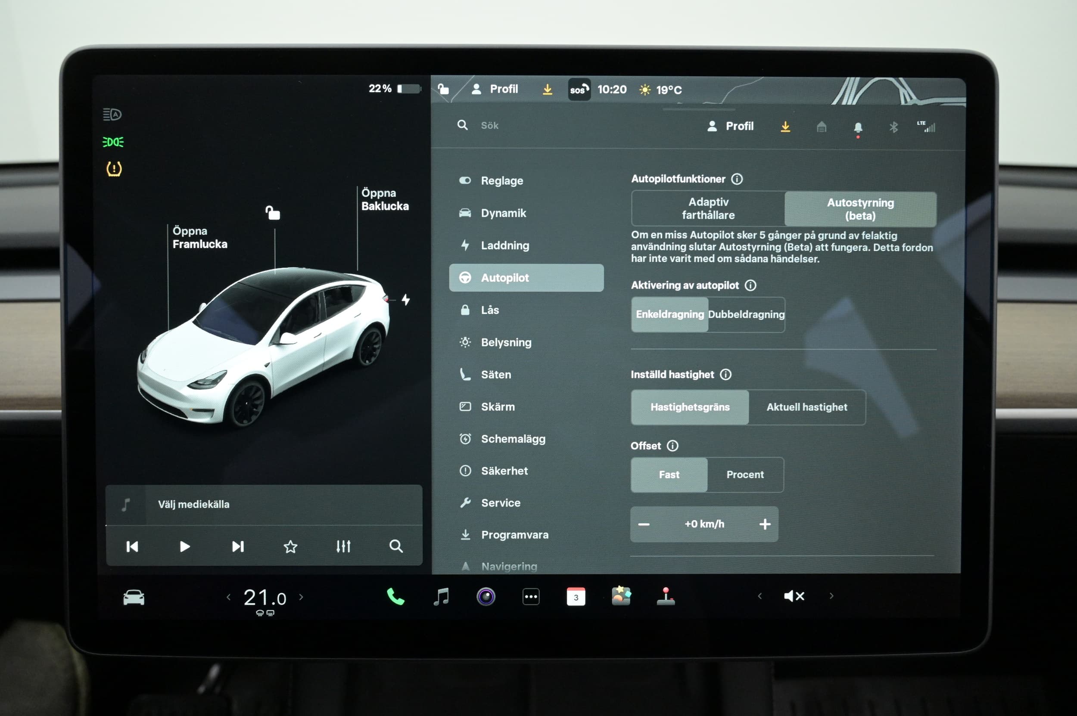Select Autostyrning (beta) option
Screen dimensions: 1077x716
860,209
